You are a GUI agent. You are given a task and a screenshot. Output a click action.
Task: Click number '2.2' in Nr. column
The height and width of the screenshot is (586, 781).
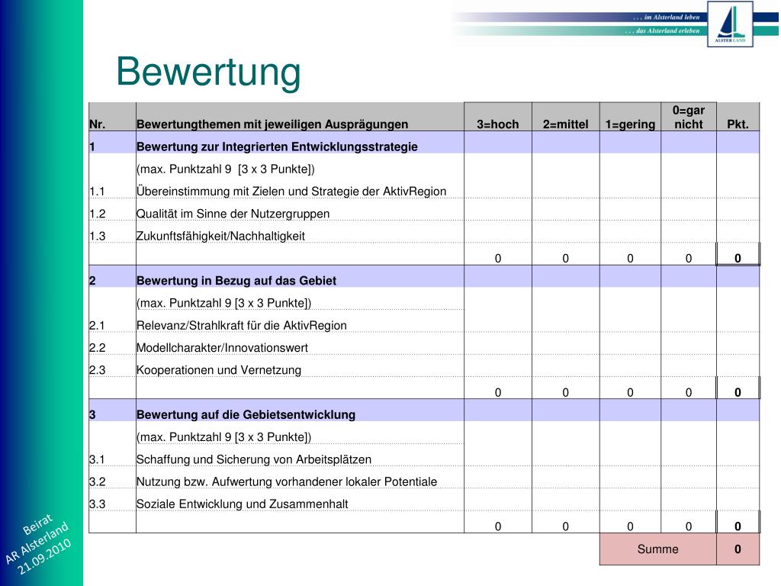pyautogui.click(x=97, y=348)
